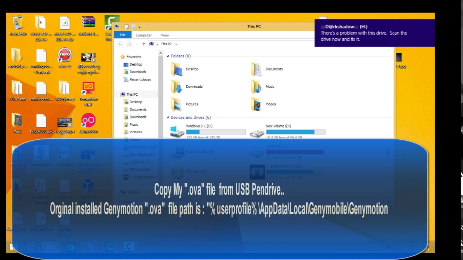The height and width of the screenshot is (260, 463).
Task: Switch to the View ribbon tab
Action: tap(165, 35)
